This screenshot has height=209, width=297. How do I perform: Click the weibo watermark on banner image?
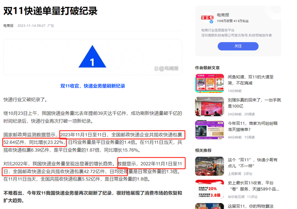point(166,68)
